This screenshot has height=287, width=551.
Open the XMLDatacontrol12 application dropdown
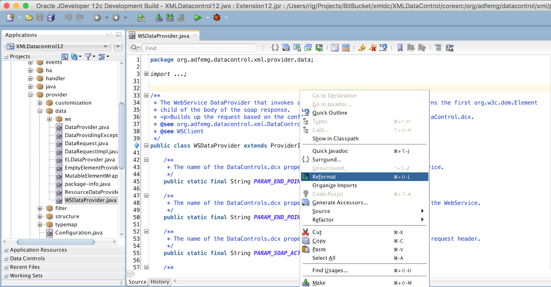coord(105,47)
